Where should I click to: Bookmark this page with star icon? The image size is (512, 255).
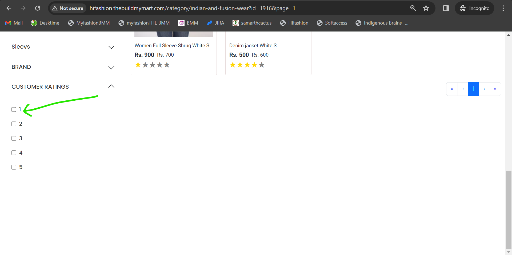[x=426, y=8]
